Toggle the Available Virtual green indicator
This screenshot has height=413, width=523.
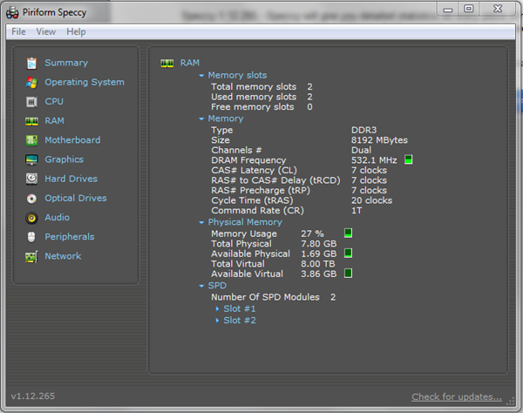pos(348,274)
